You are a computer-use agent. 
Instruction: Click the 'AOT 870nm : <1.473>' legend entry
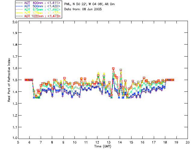pyautogui.click(x=38, y=13)
